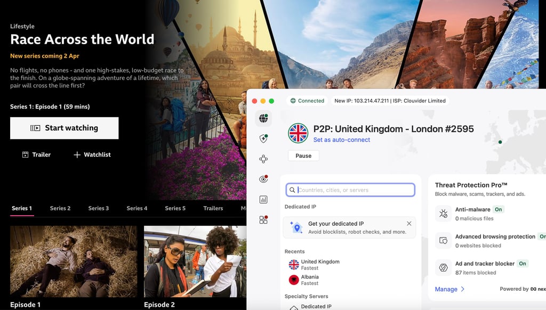
Task: Click the Start watching button
Action: [x=65, y=128]
